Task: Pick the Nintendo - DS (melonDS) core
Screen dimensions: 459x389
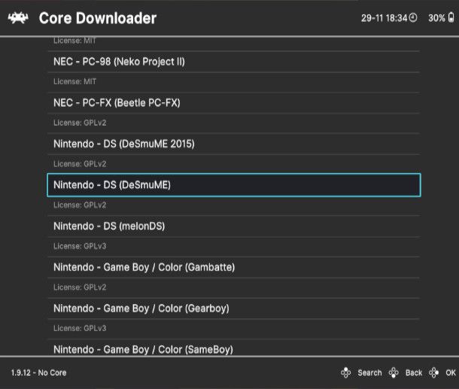Action: (233, 226)
